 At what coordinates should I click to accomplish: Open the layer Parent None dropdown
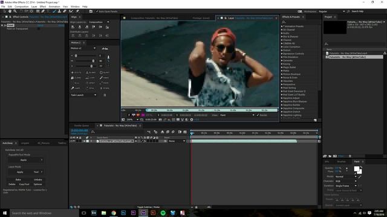click(177, 141)
